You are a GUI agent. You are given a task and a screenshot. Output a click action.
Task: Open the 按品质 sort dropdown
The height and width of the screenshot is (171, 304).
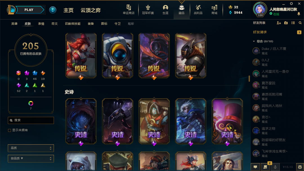[31, 159]
